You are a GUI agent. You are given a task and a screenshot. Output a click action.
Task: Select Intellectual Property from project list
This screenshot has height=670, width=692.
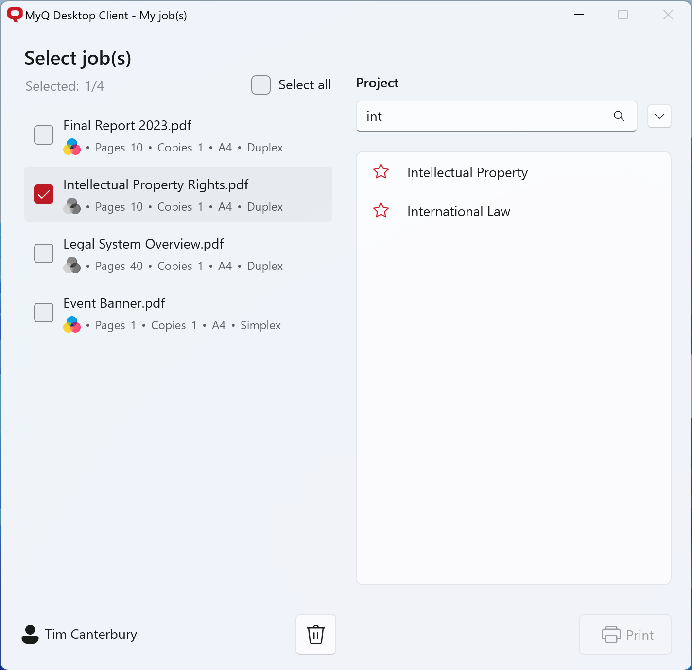tap(467, 173)
